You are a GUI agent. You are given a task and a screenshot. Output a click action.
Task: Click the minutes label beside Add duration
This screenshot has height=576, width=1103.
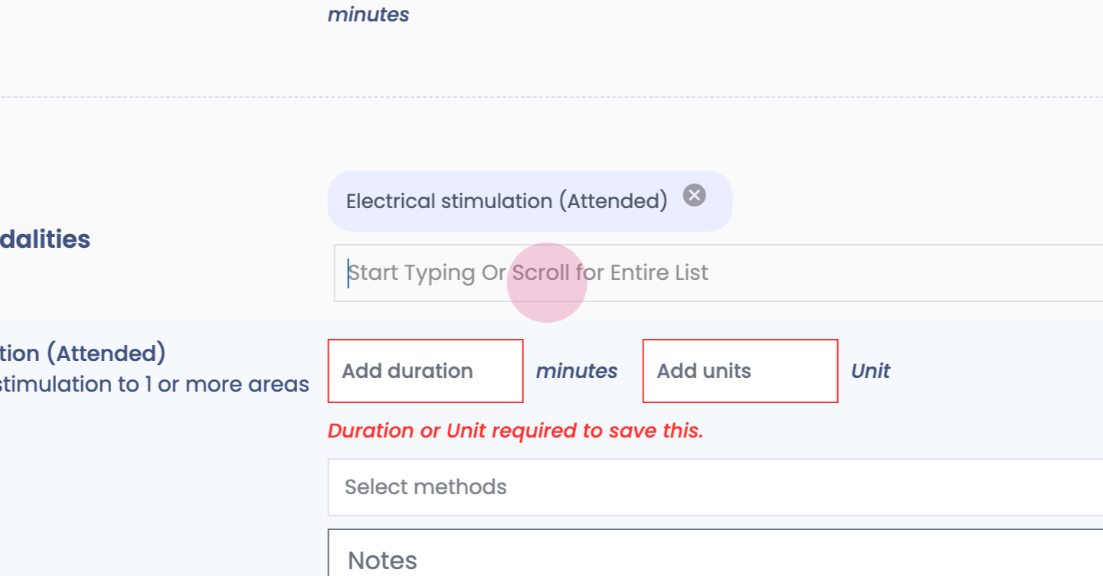(576, 371)
